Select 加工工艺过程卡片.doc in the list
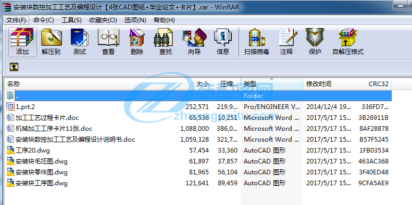412x205 pixels. (47, 118)
